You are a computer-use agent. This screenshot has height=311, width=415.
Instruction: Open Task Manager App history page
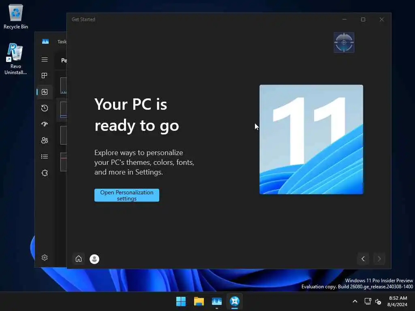click(45, 108)
